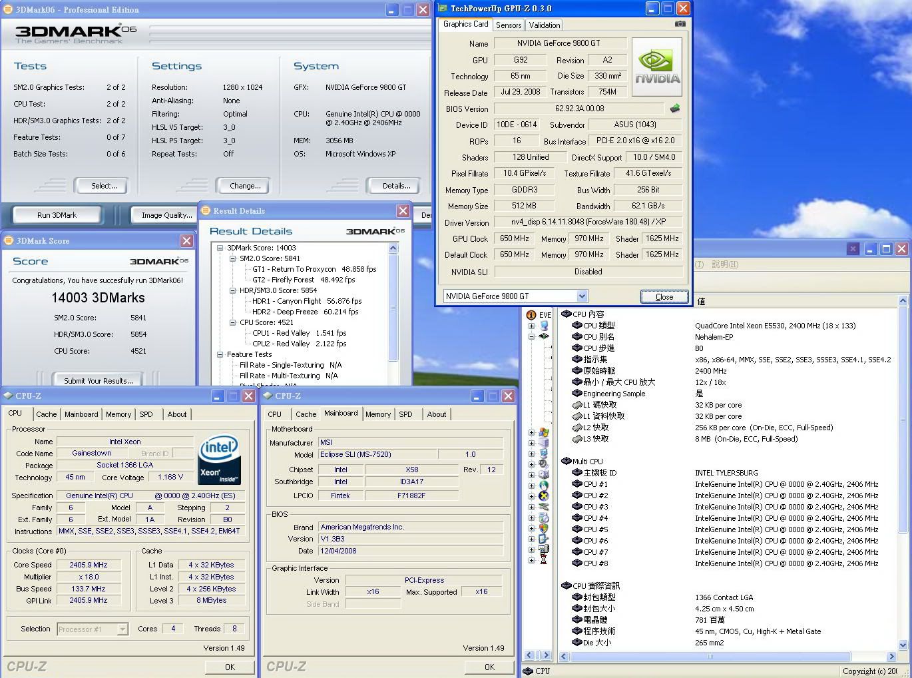This screenshot has height=678, width=912.
Task: Click the Eclipse SLI (MS-7520) model field
Action: 378,454
